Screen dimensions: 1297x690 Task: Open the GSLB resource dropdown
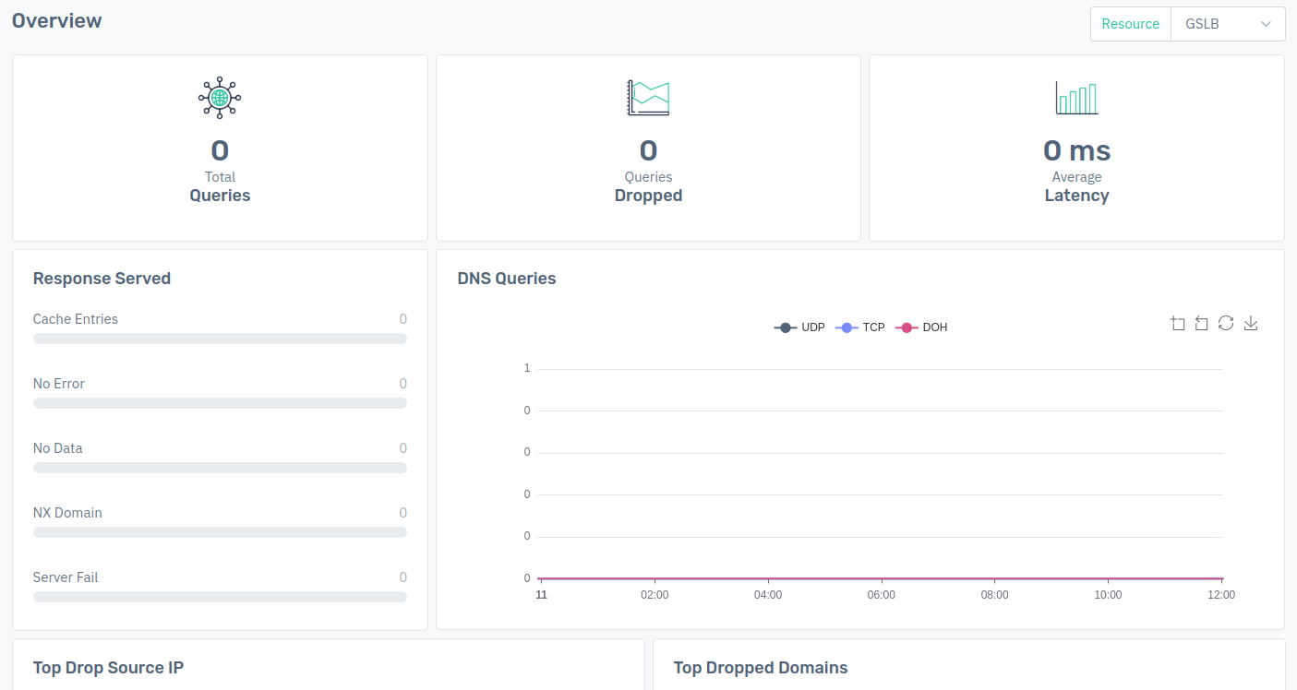coord(1228,24)
